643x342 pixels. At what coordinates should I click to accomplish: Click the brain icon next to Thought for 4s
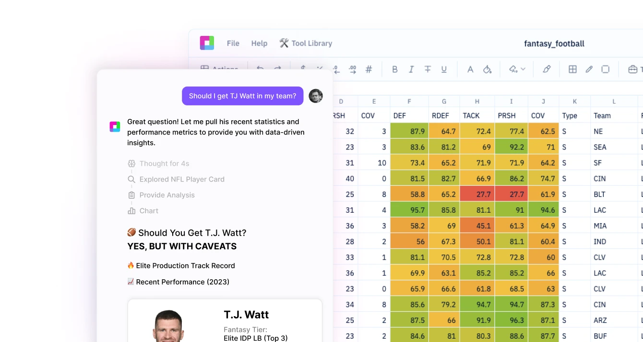(x=131, y=164)
